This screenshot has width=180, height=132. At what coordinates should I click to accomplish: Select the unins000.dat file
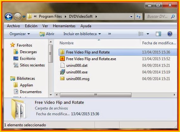(x=77, y=66)
